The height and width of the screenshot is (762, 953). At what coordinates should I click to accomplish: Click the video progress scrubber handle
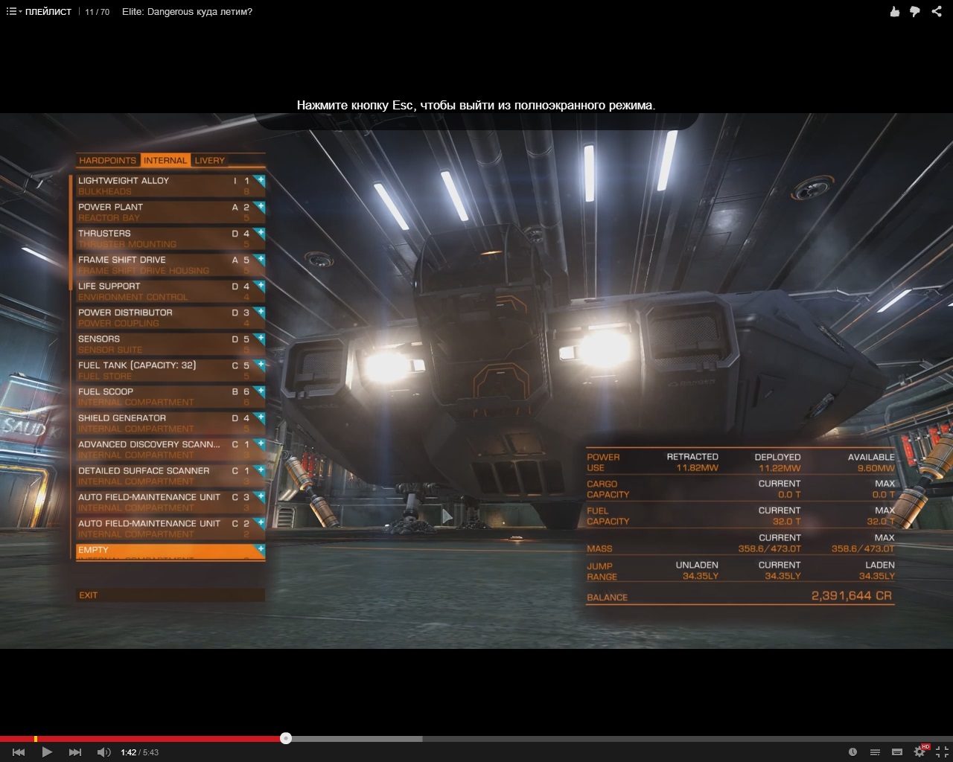point(286,738)
